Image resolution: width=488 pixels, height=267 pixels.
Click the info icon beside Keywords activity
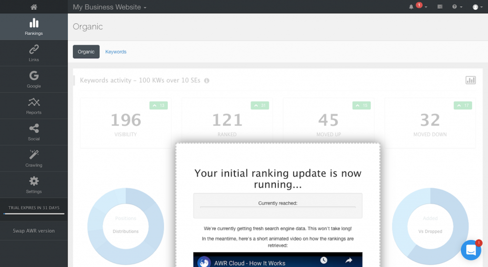207,81
